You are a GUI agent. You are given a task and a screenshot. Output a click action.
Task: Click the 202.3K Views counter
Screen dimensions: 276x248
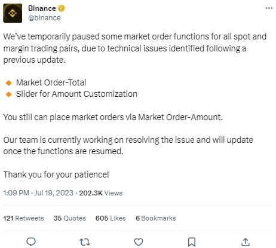(101, 193)
